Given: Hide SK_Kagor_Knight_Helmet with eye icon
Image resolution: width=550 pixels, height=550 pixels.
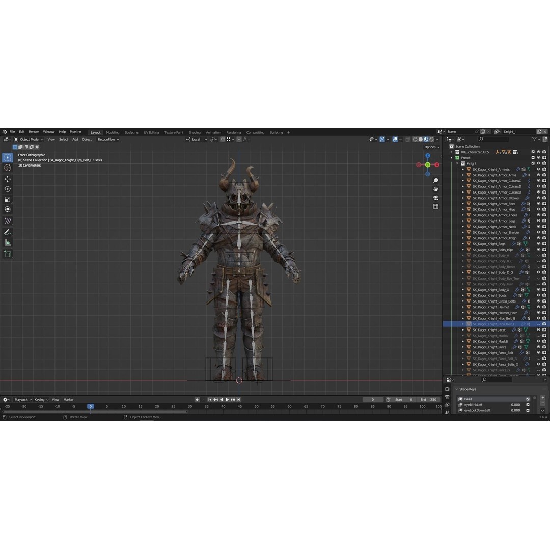Looking at the screenshot, I should pyautogui.click(x=538, y=307).
